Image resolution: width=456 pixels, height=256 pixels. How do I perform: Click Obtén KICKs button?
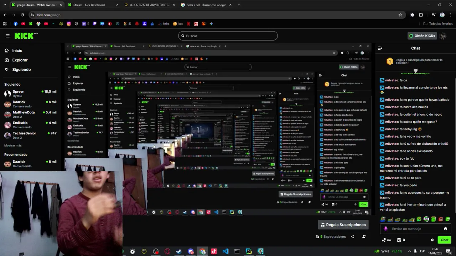point(422,36)
